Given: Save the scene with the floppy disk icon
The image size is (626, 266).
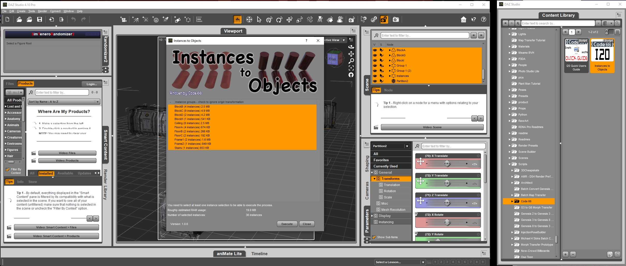Looking at the screenshot, I should point(40,19).
